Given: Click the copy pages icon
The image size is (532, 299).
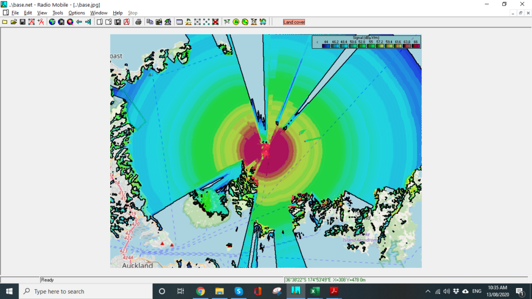Looking at the screenshot, I should pyautogui.click(x=150, y=22).
